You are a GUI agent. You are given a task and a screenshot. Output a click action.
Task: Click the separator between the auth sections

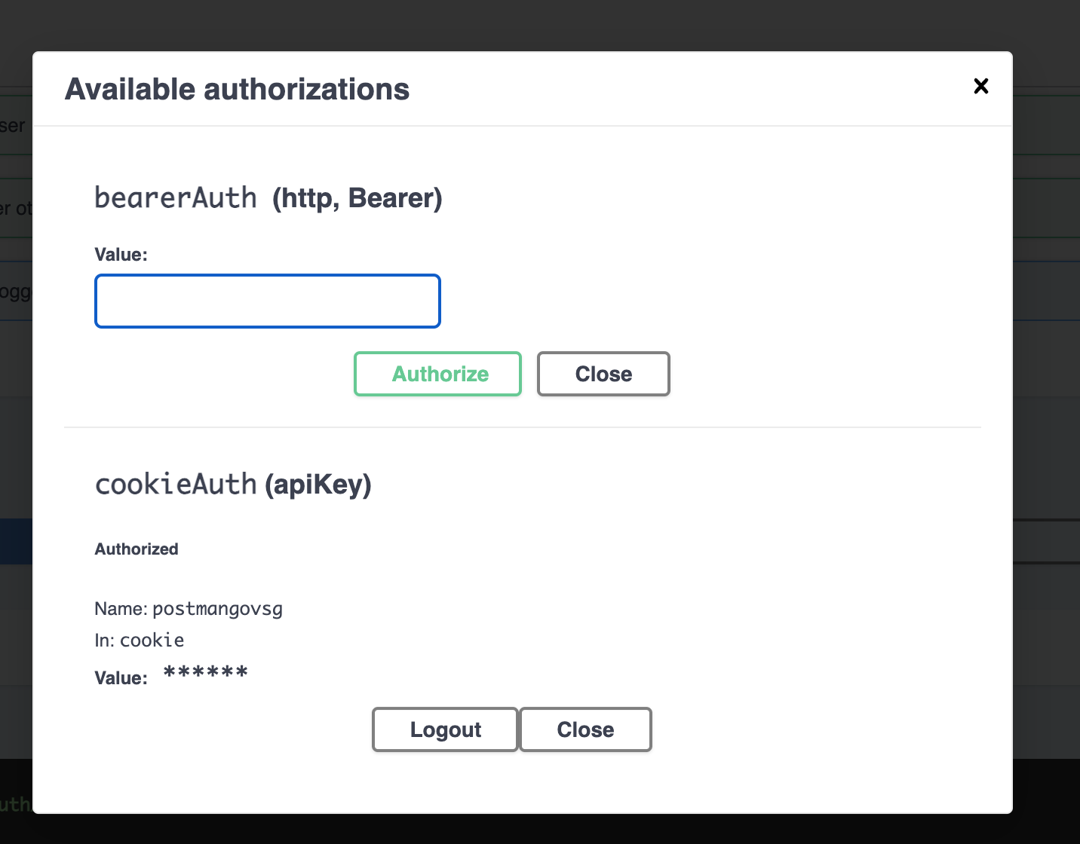[523, 427]
